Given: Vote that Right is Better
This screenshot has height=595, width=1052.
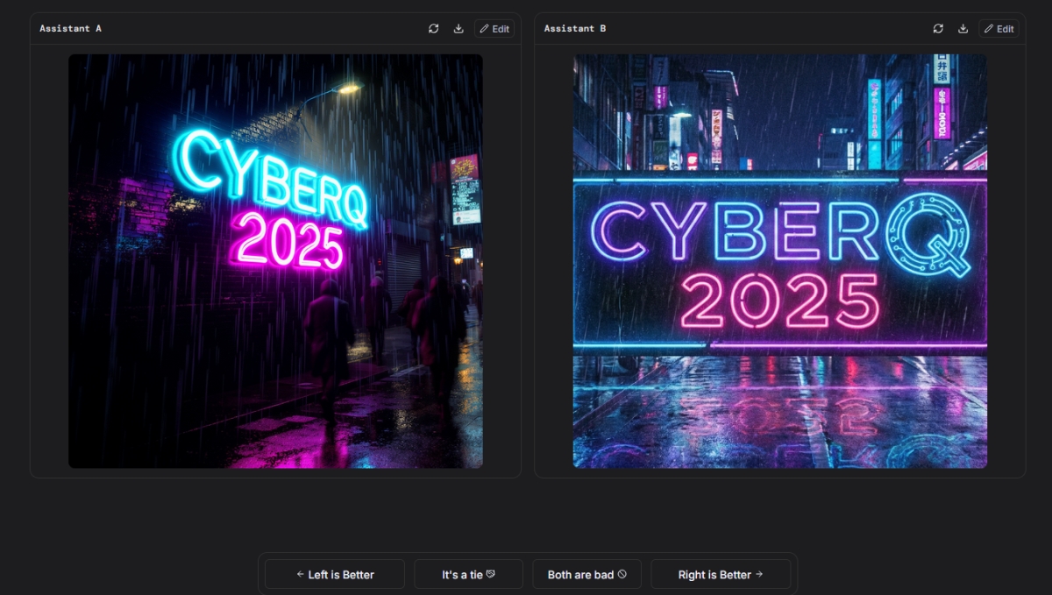Looking at the screenshot, I should [721, 574].
